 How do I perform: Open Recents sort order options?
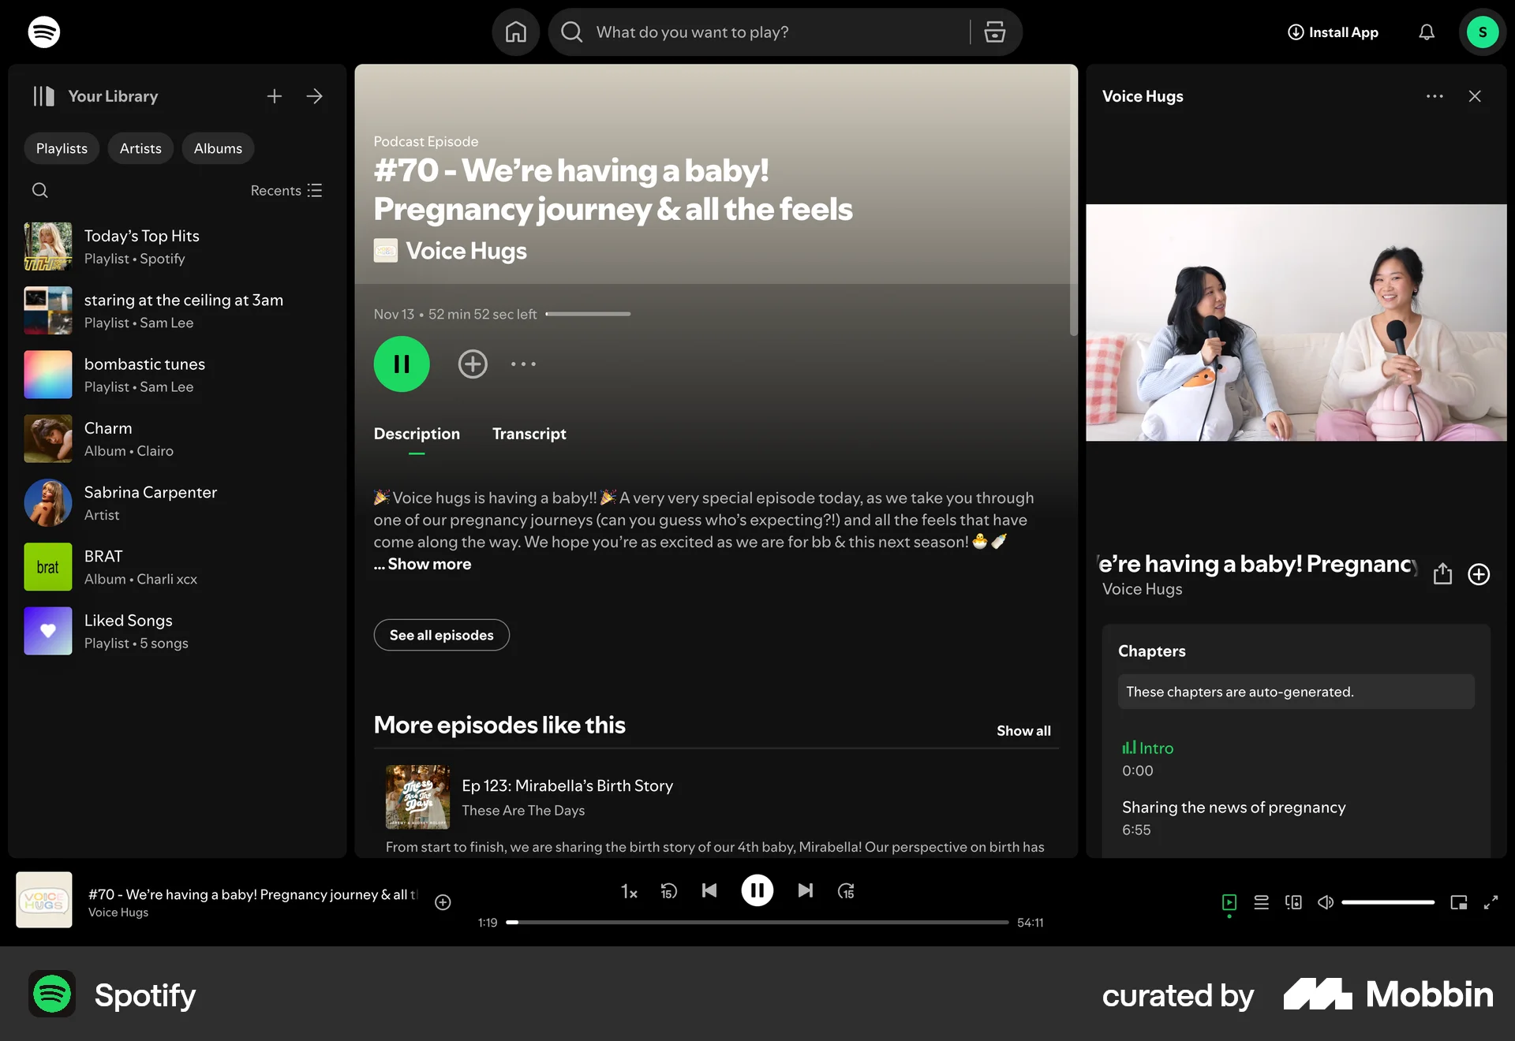[286, 190]
